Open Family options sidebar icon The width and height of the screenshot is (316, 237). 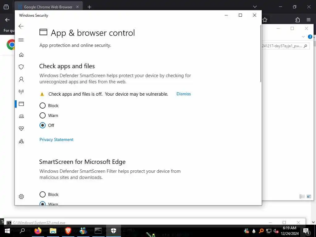pyautogui.click(x=21, y=141)
